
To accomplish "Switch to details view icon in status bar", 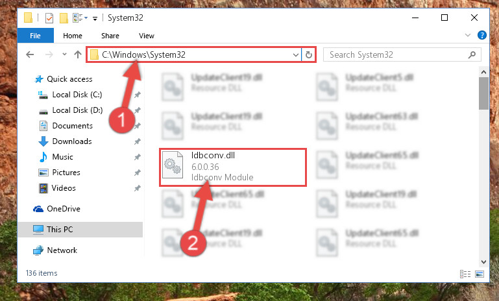I will pyautogui.click(x=465, y=274).
